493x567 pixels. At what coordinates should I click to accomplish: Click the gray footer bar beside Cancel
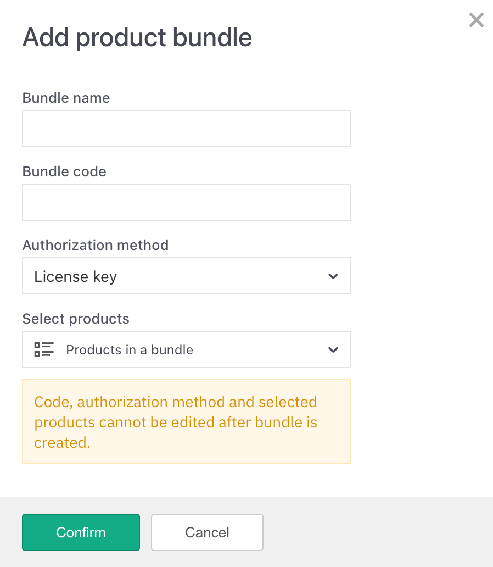(x=379, y=532)
